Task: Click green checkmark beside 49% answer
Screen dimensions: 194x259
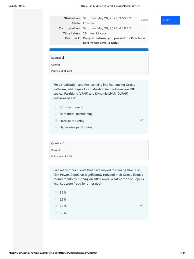Action: [x=141, y=206]
